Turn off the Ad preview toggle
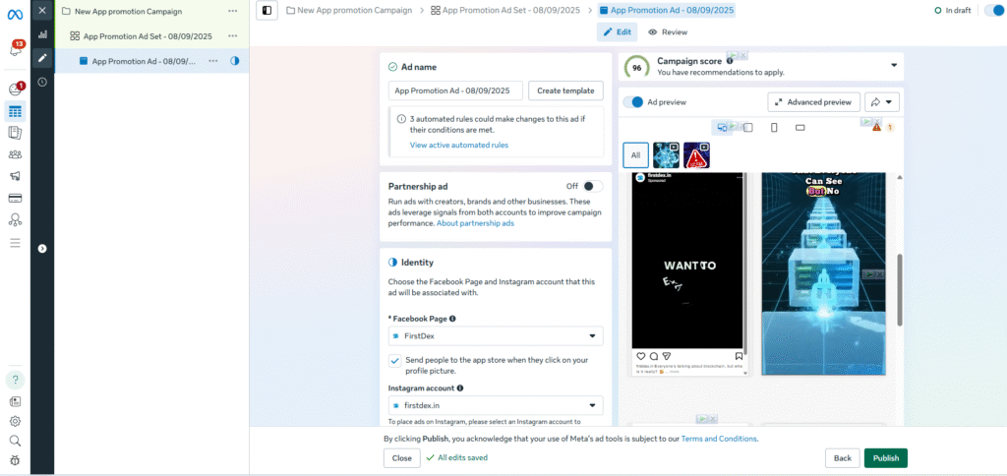1007x476 pixels. [634, 101]
